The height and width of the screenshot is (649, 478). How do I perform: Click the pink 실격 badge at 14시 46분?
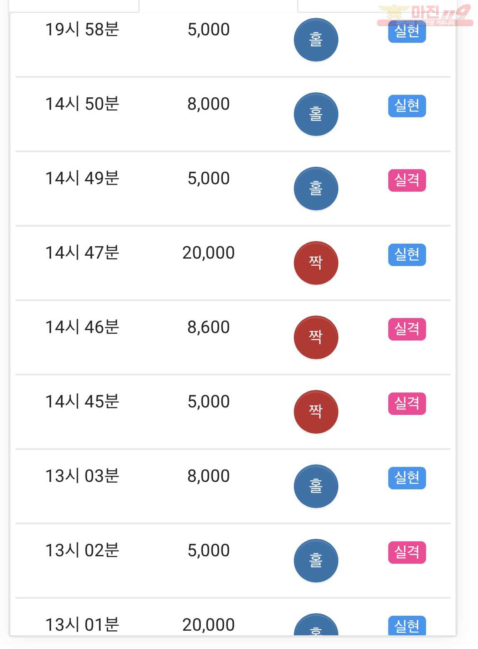coord(407,329)
